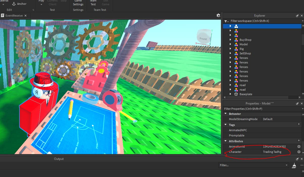Open the ModelStreamingMode Default dropdown
This screenshot has width=304, height=177.
[268, 119]
